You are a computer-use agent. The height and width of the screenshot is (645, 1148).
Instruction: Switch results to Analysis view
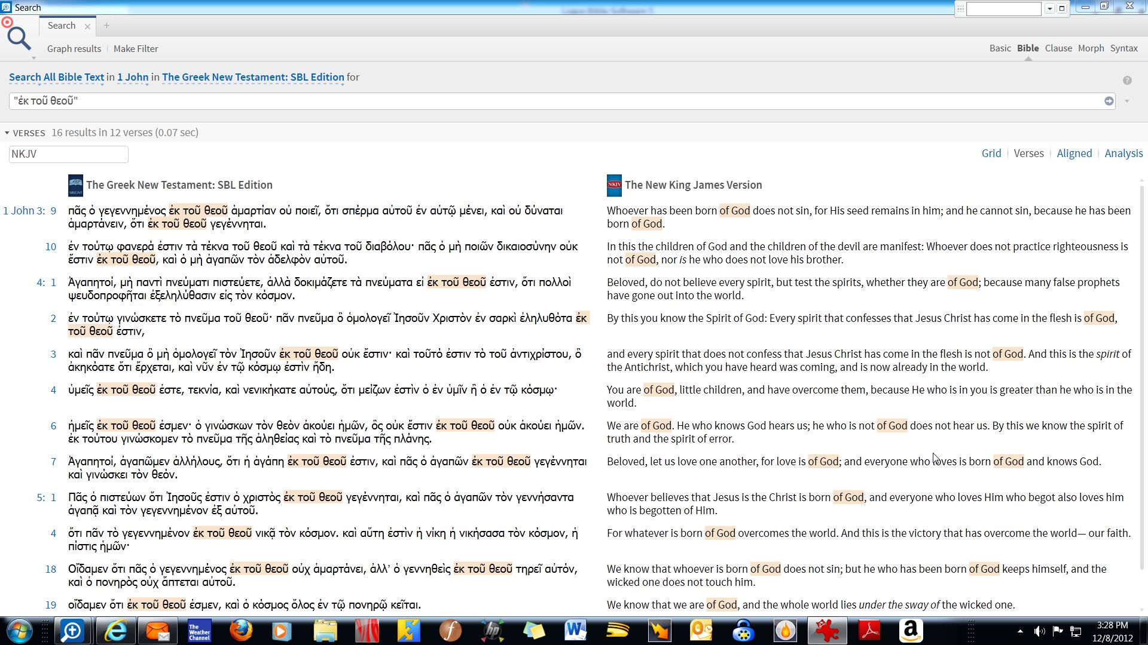[x=1123, y=153]
